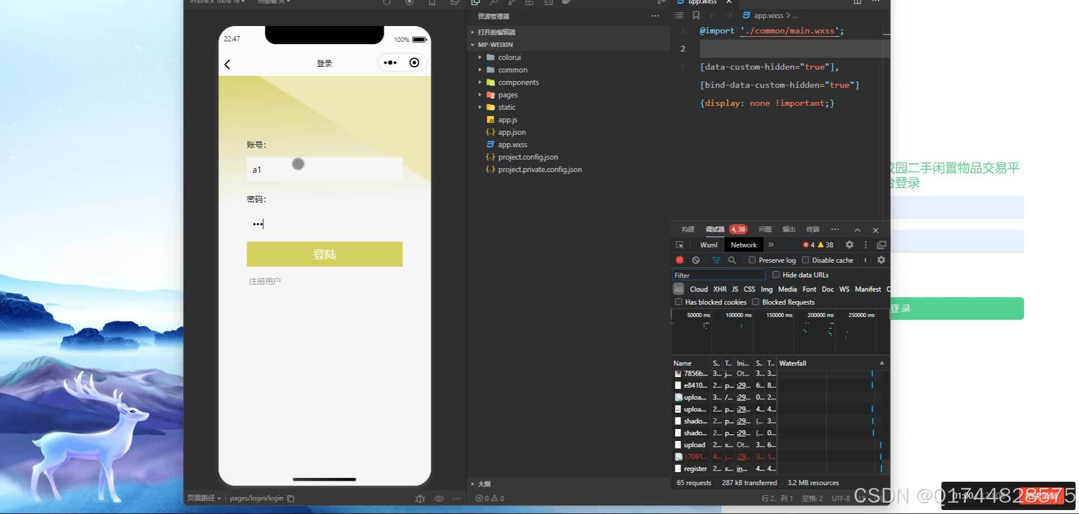Check Has blocked cookies

[x=678, y=302]
